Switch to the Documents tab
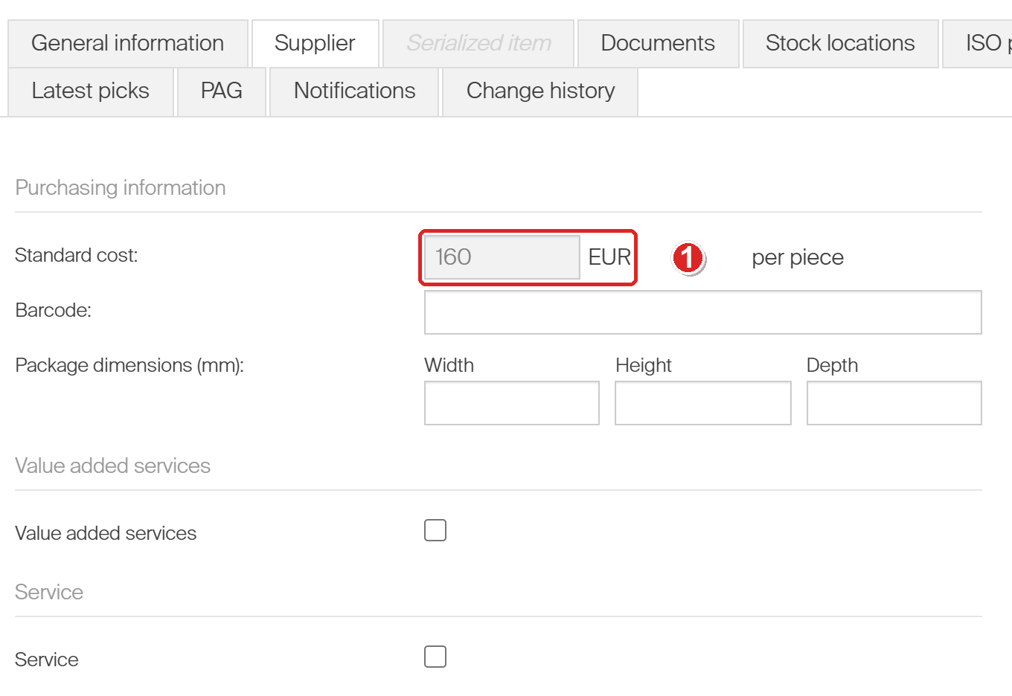1012x696 pixels. [x=658, y=43]
